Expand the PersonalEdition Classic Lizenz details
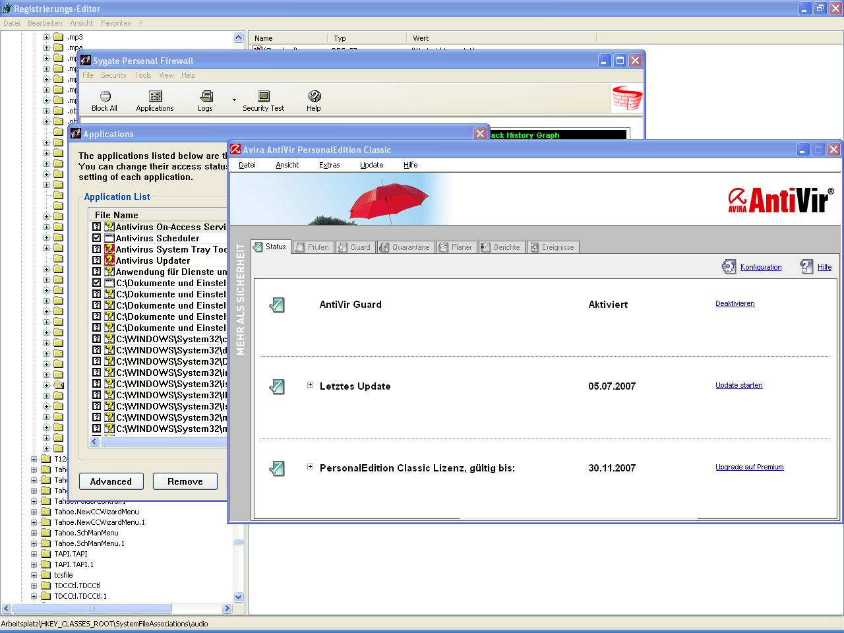The height and width of the screenshot is (633, 844). pos(310,467)
